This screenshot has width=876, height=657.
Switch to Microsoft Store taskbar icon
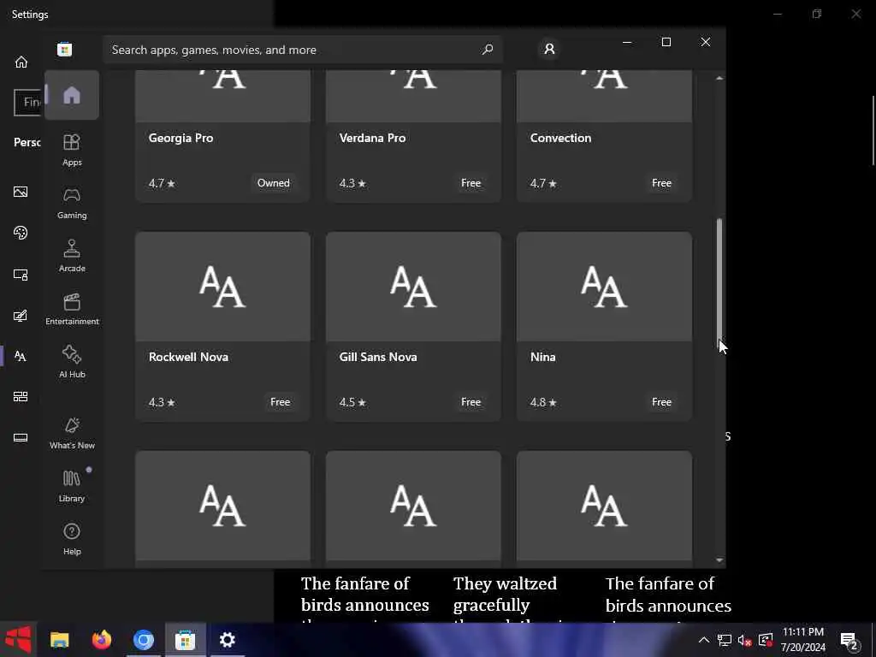(x=186, y=640)
